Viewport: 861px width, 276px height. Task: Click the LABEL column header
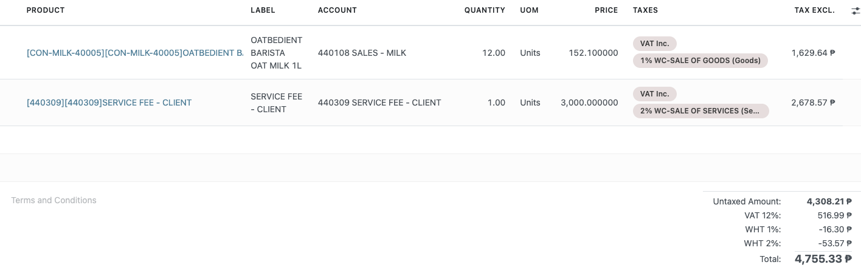pyautogui.click(x=263, y=10)
